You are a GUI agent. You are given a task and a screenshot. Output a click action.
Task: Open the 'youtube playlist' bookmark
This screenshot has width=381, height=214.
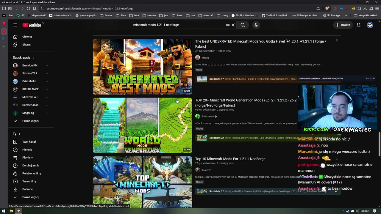(x=86, y=15)
